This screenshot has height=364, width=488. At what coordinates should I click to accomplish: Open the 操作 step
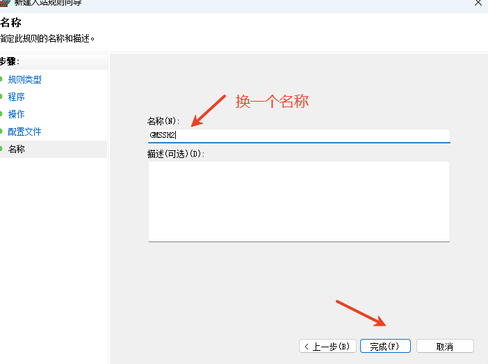tap(17, 114)
